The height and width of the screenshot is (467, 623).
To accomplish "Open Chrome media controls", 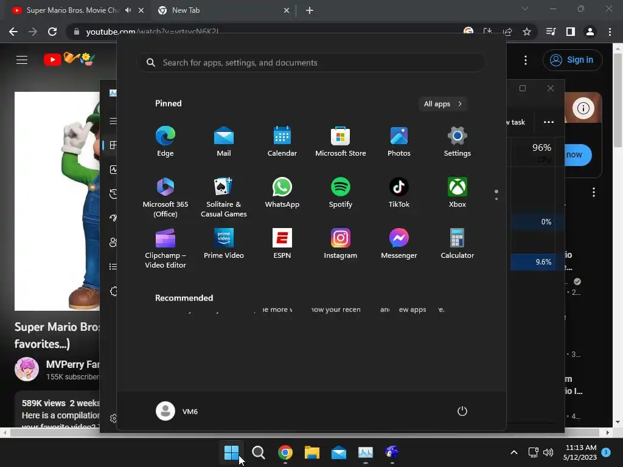I will pyautogui.click(x=551, y=32).
